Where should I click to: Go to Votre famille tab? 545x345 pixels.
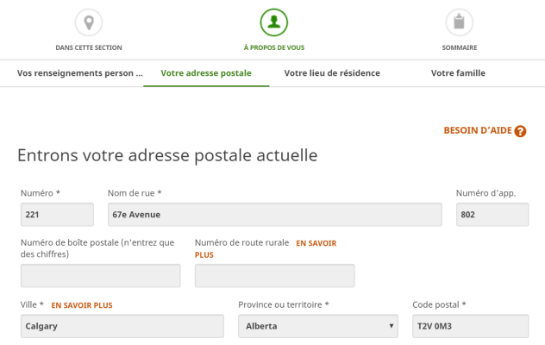click(458, 73)
